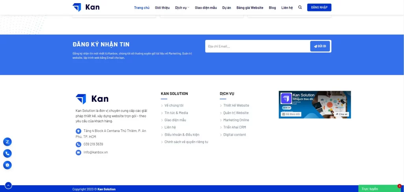Open the Liên hệ footer link
The image size is (404, 192).
pos(170,127)
